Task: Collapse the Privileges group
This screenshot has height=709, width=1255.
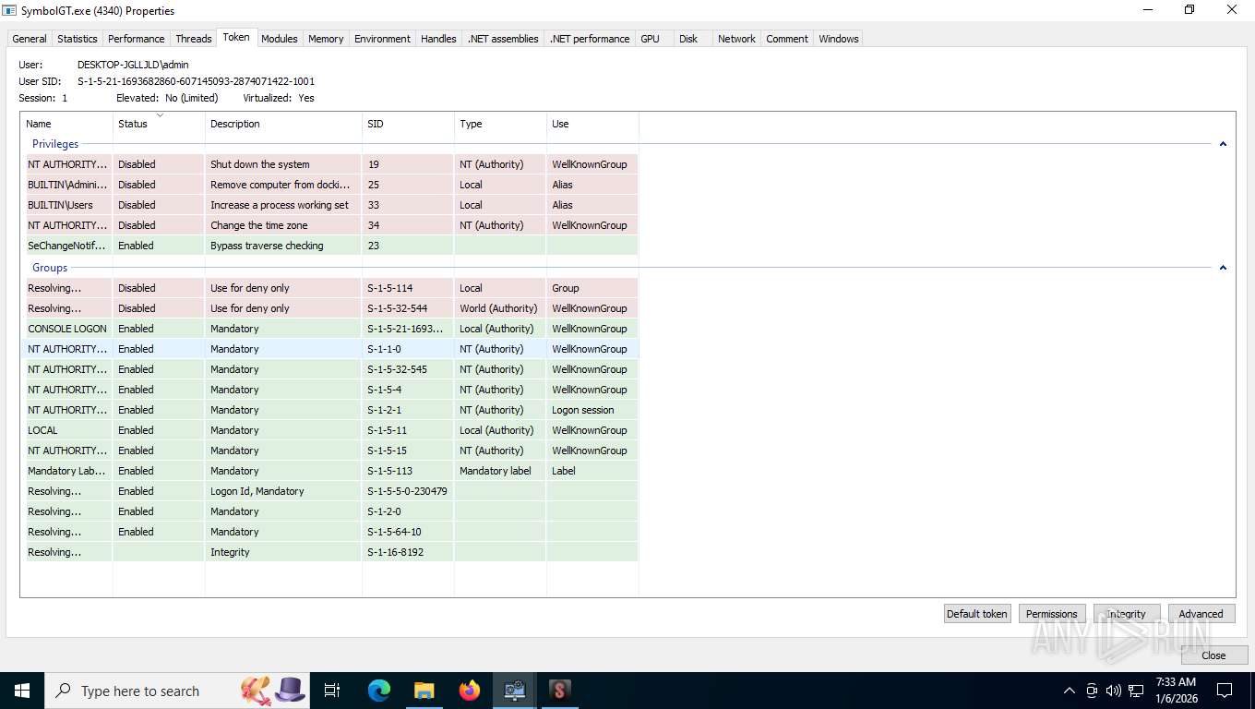Action: pyautogui.click(x=1223, y=144)
